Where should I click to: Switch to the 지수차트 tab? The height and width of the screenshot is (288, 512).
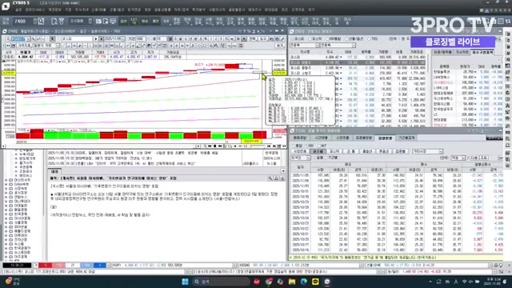tap(462, 52)
